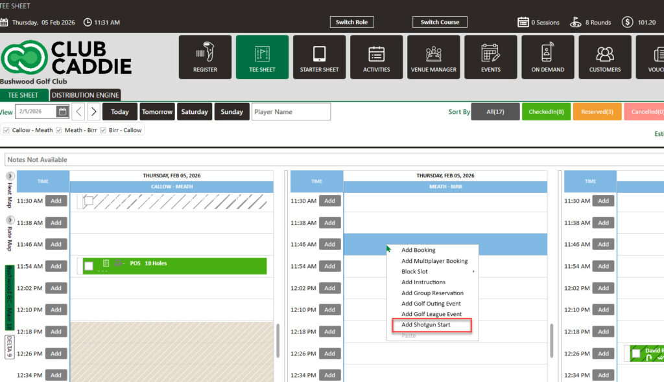The image size is (664, 382).
Task: Toggle the Meath - Birr checkbox
Action: 59,130
